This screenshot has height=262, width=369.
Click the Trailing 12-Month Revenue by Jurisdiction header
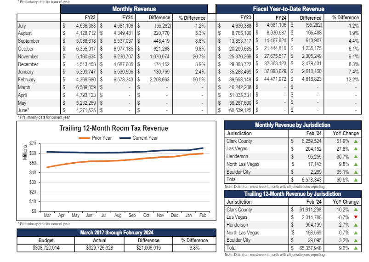[293, 194]
